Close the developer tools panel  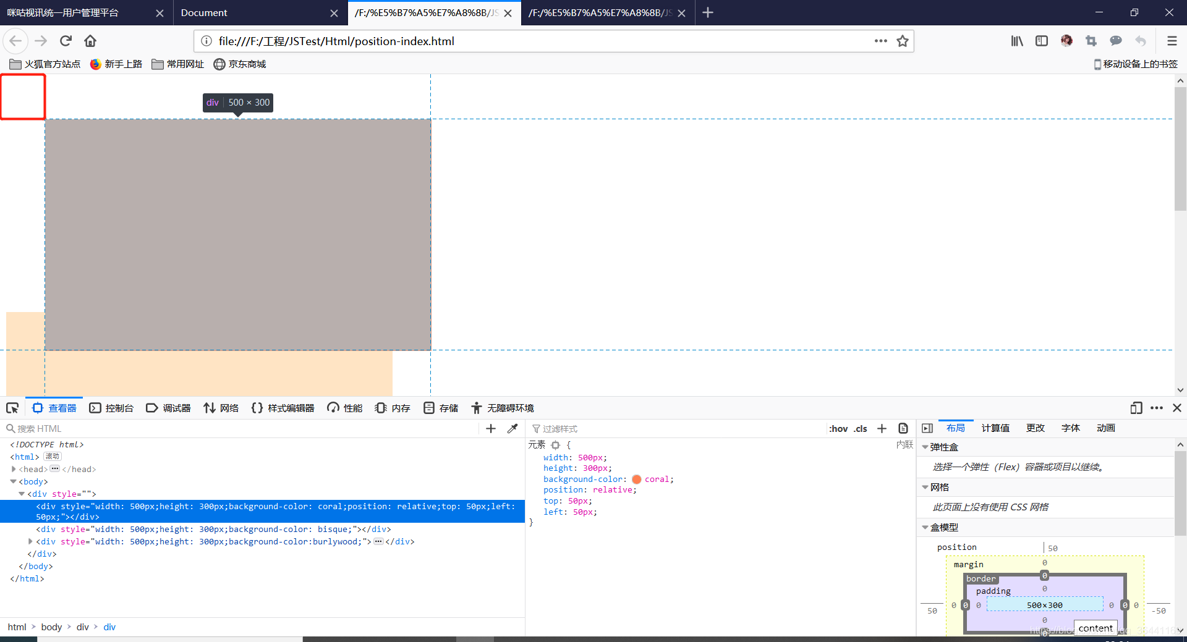click(1177, 408)
